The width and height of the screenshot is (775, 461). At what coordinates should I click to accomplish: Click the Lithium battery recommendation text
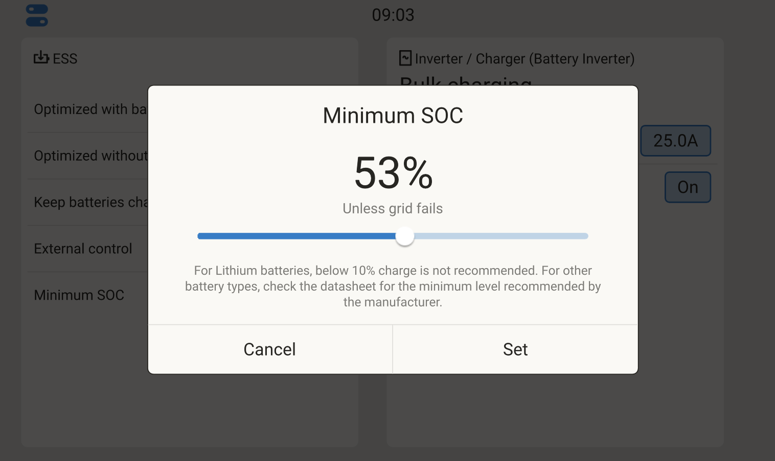[393, 286]
